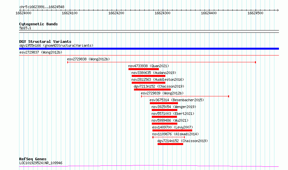Click the nsv1109676 thin red span line
Viewport: 288px width, 170px height.
tap(169, 137)
